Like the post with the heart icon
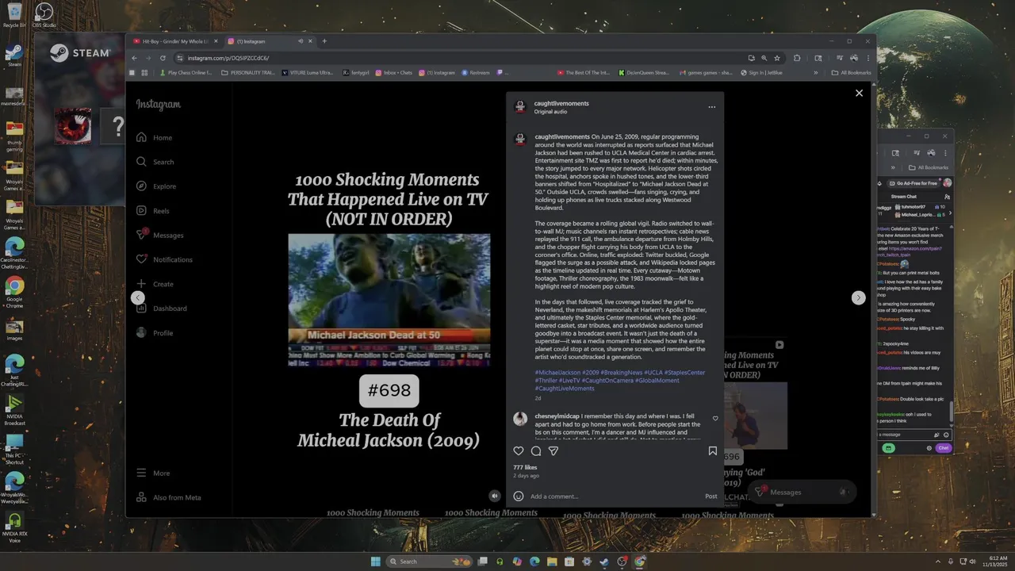Viewport: 1015px width, 571px height. (x=519, y=450)
